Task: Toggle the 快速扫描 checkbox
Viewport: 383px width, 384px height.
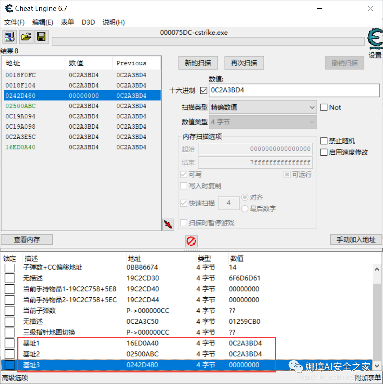Action: click(x=183, y=203)
